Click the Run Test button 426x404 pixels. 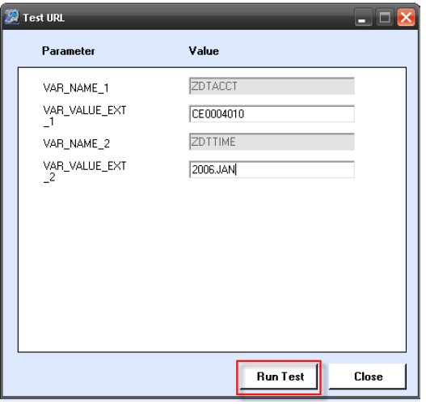pyautogui.click(x=279, y=376)
